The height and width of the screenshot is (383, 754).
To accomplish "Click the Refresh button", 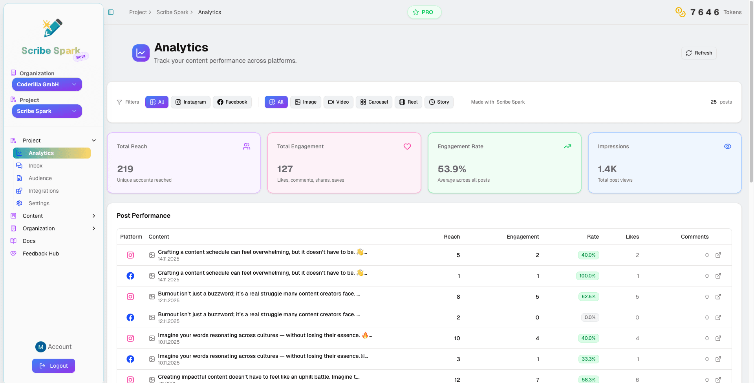I will click(x=699, y=53).
